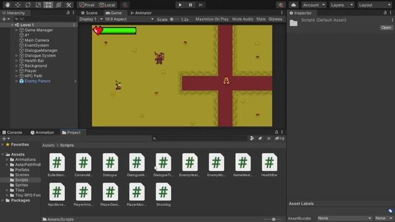
Task: Toggle Mute Audio
Action: coord(243,19)
